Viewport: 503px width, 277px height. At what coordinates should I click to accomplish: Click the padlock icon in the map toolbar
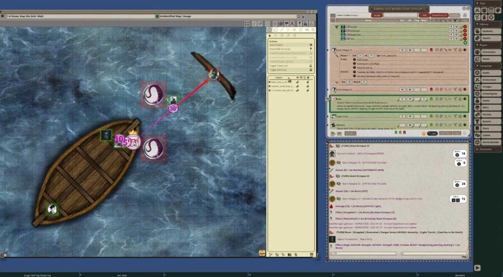pos(306,24)
